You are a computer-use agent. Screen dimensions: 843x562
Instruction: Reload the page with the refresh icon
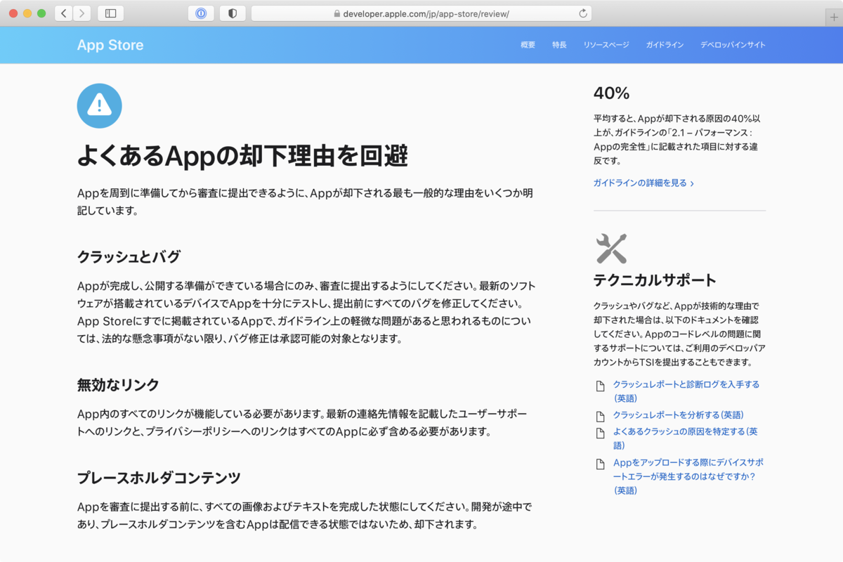coord(582,13)
